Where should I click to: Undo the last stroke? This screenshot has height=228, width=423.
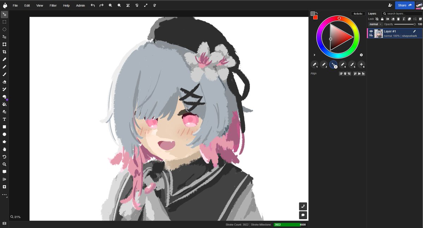[x=93, y=5]
